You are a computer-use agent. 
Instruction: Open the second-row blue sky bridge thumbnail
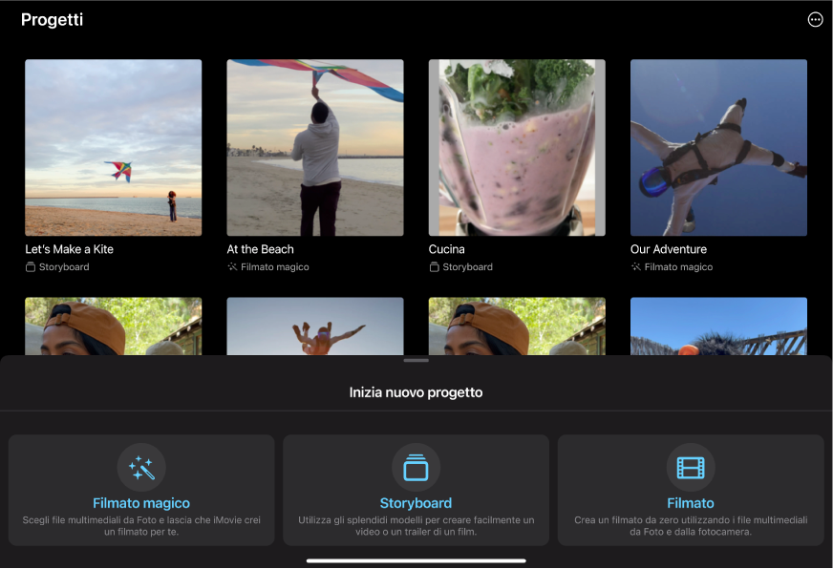click(x=718, y=326)
